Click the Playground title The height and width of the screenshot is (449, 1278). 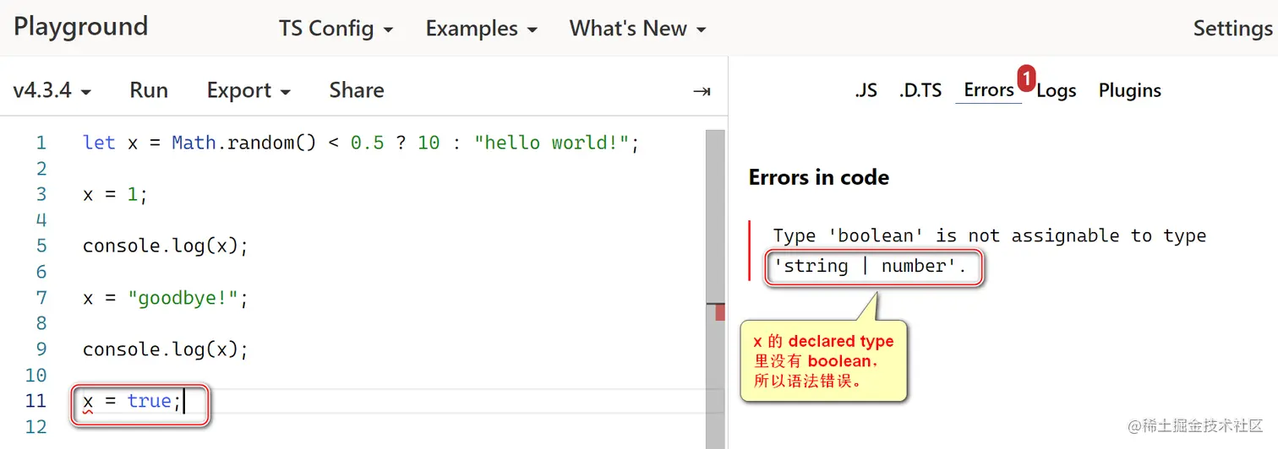point(81,27)
